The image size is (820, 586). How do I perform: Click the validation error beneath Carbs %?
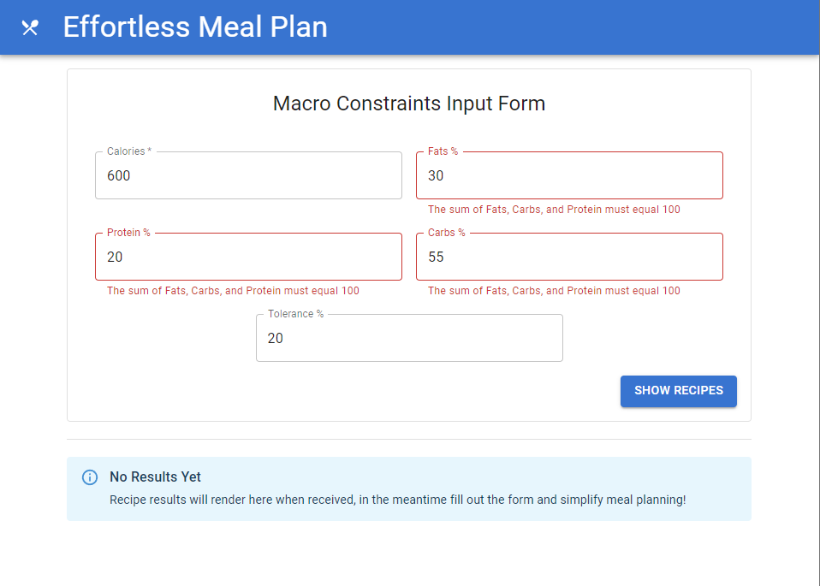554,291
